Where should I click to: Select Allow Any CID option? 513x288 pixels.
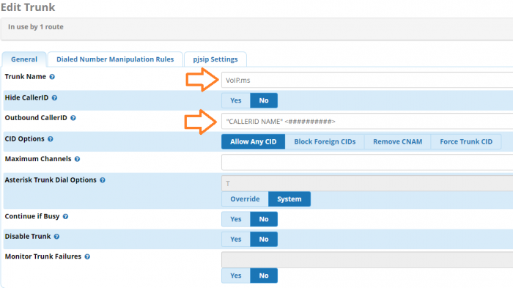[254, 141]
